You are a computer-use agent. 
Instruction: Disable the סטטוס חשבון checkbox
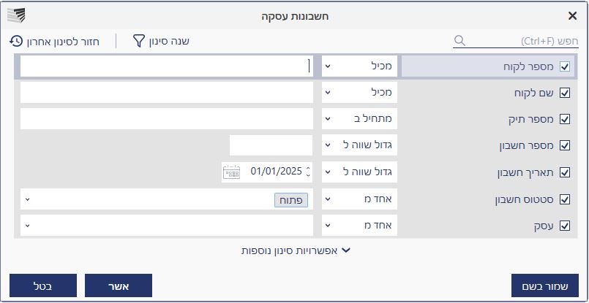pyautogui.click(x=565, y=199)
